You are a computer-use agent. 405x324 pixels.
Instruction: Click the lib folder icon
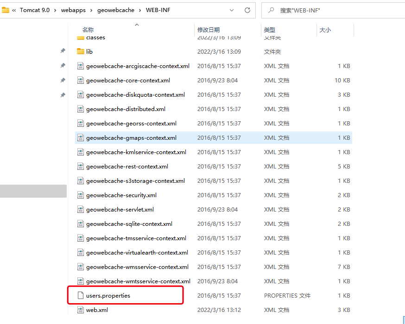click(x=80, y=51)
